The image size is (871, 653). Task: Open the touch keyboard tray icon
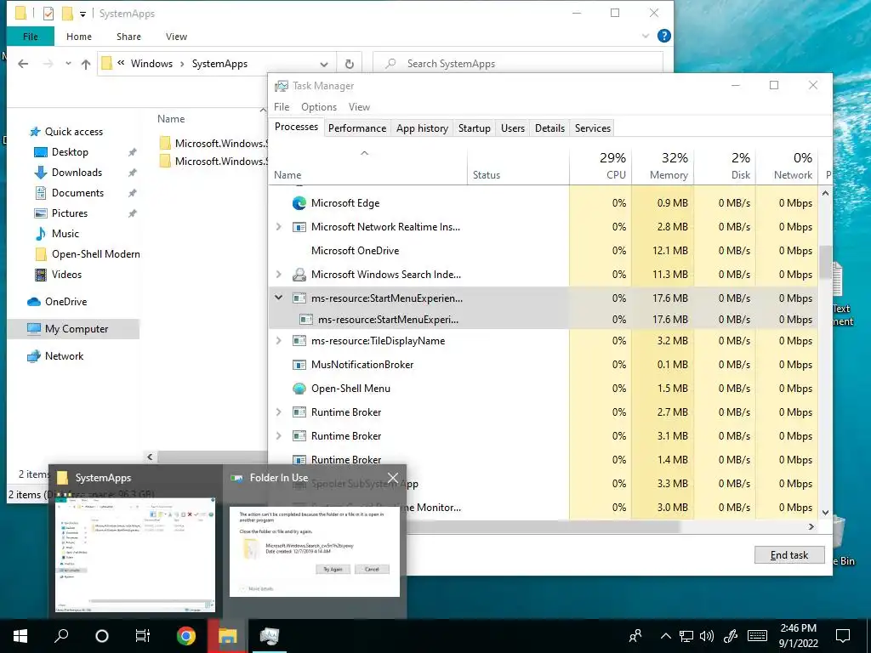[757, 636]
